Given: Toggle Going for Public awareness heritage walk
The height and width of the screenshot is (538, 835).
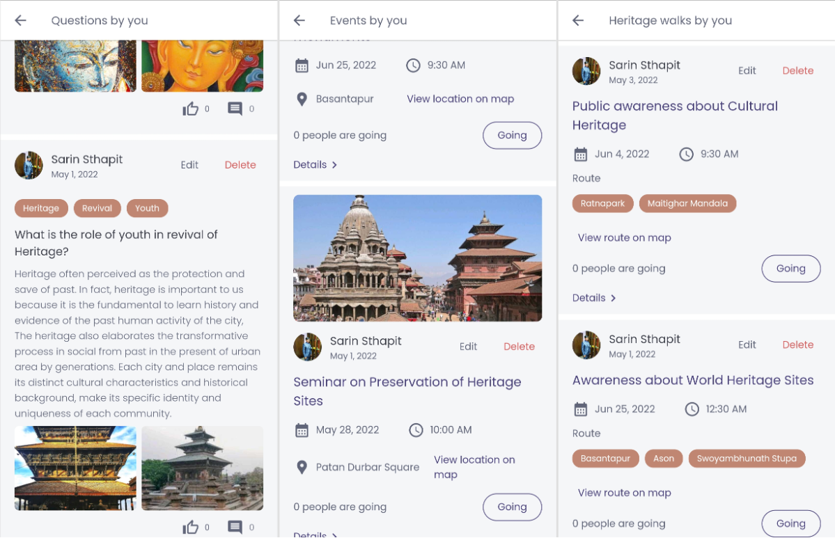Looking at the screenshot, I should pyautogui.click(x=790, y=269).
